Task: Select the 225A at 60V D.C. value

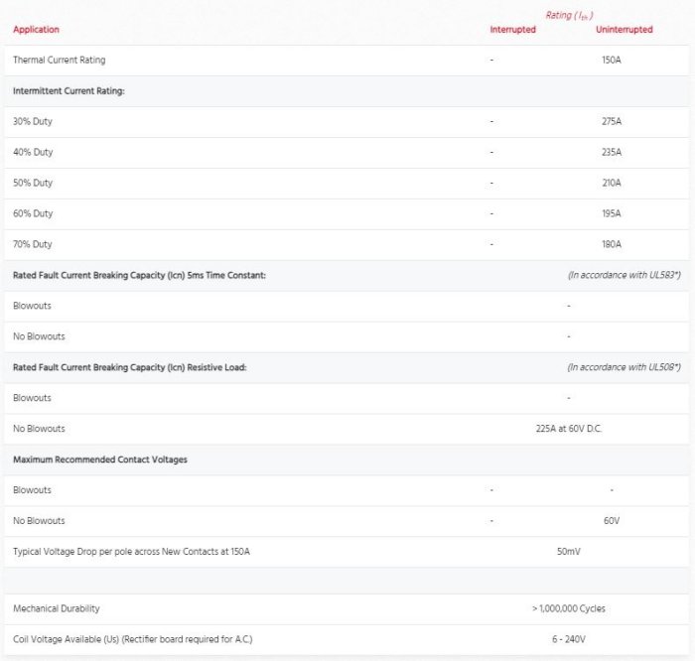Action: 568,429
